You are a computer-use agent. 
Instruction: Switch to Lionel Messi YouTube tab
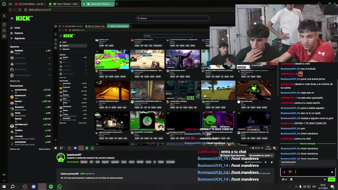[29, 4]
